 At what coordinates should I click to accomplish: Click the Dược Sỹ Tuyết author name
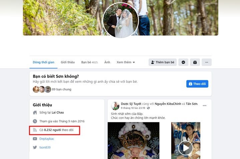click(131, 104)
